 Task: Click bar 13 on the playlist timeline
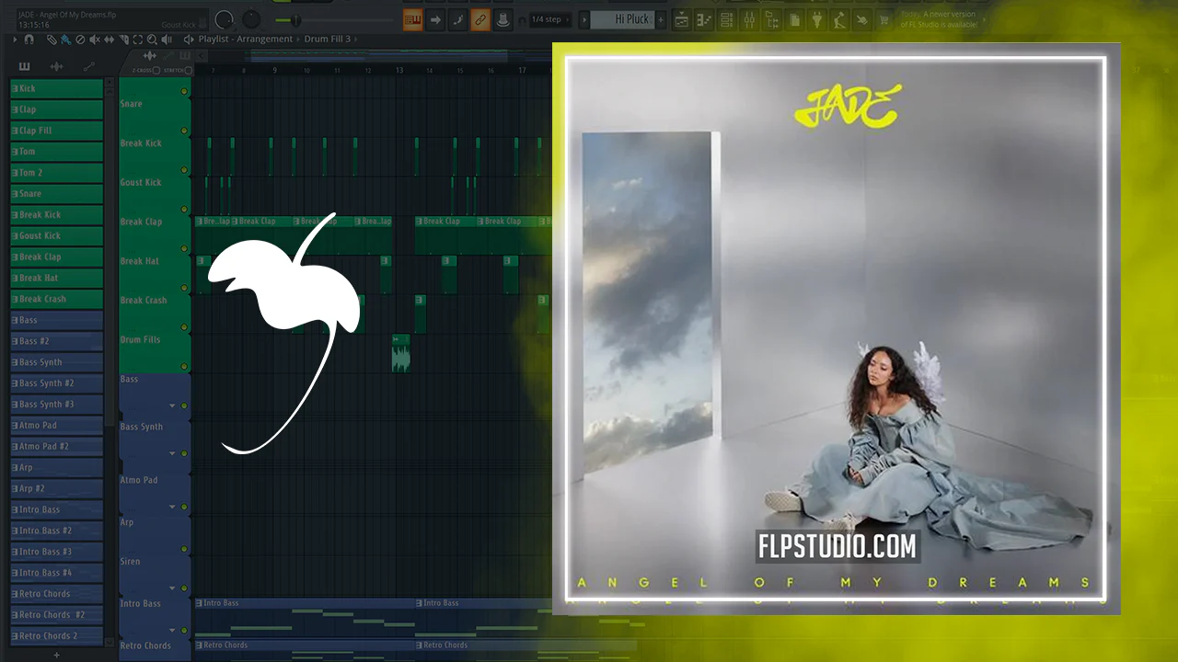(x=398, y=70)
